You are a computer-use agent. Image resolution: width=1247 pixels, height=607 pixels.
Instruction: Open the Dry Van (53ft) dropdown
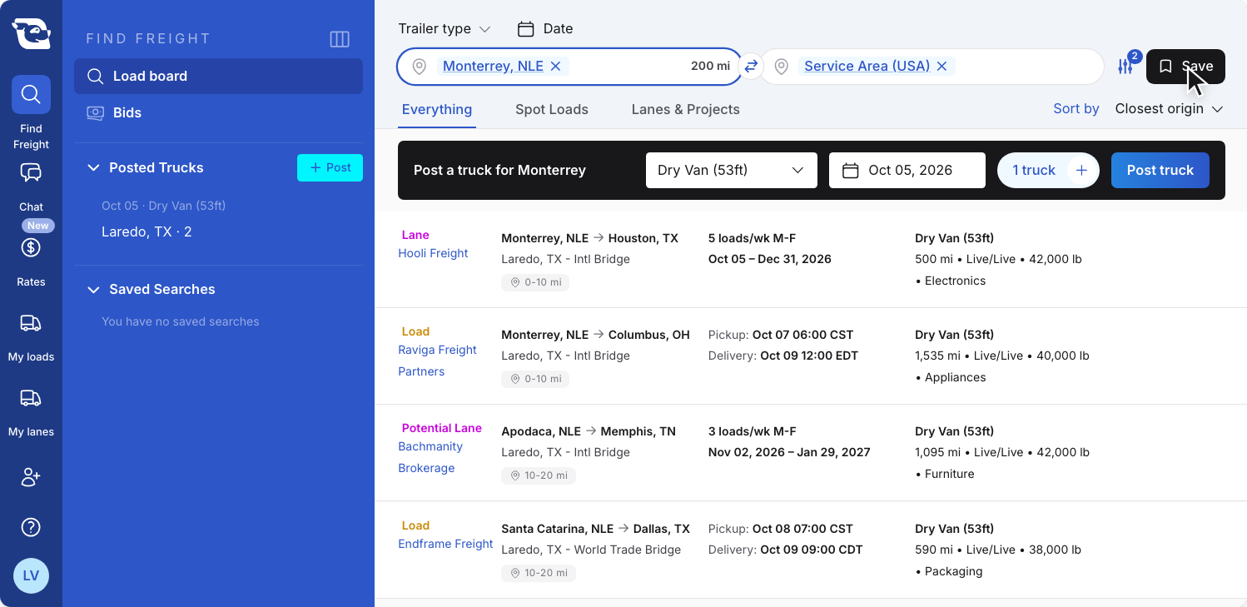(x=731, y=170)
